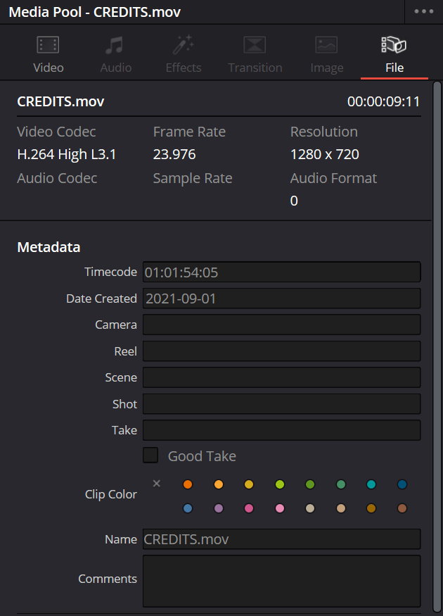The width and height of the screenshot is (443, 616).
Task: Set clip color to pink
Action: click(279, 508)
